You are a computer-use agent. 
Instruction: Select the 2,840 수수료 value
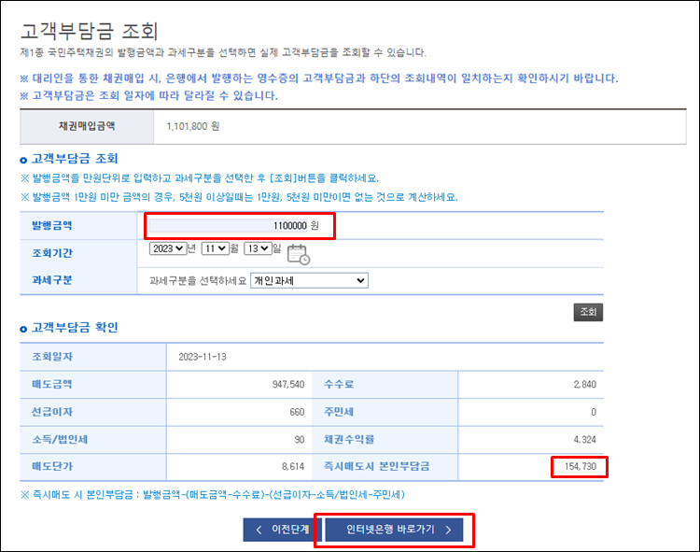pyautogui.click(x=585, y=384)
